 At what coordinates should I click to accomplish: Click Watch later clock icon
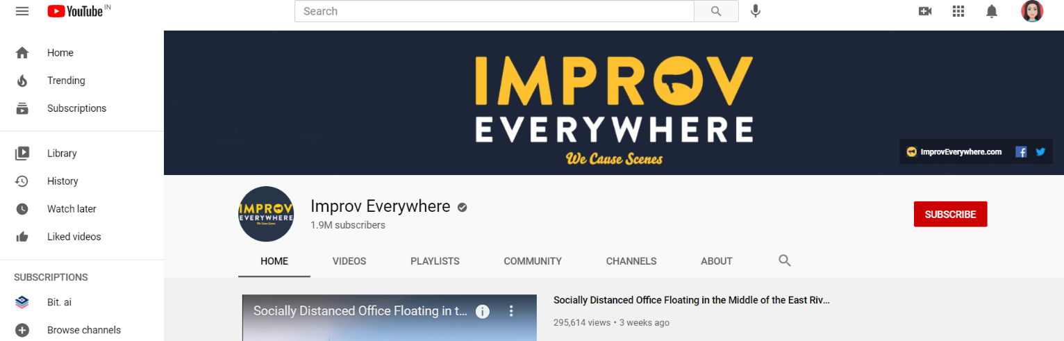tap(22, 209)
